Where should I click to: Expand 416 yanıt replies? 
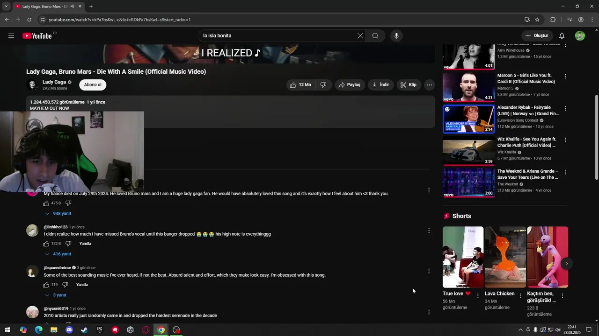tap(58, 254)
